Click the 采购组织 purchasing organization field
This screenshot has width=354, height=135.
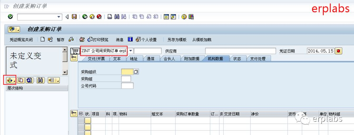127,72
